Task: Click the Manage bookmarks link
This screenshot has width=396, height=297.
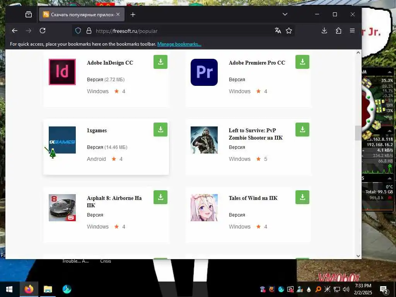Action: click(x=179, y=44)
